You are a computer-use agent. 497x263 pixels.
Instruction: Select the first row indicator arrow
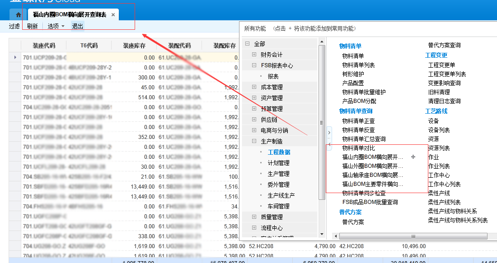[x=15, y=57]
